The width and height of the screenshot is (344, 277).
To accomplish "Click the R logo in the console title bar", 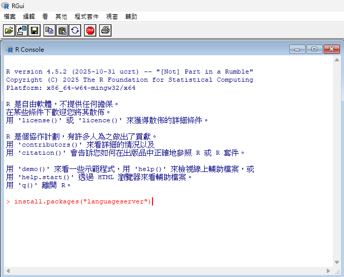I will [x=9, y=49].
